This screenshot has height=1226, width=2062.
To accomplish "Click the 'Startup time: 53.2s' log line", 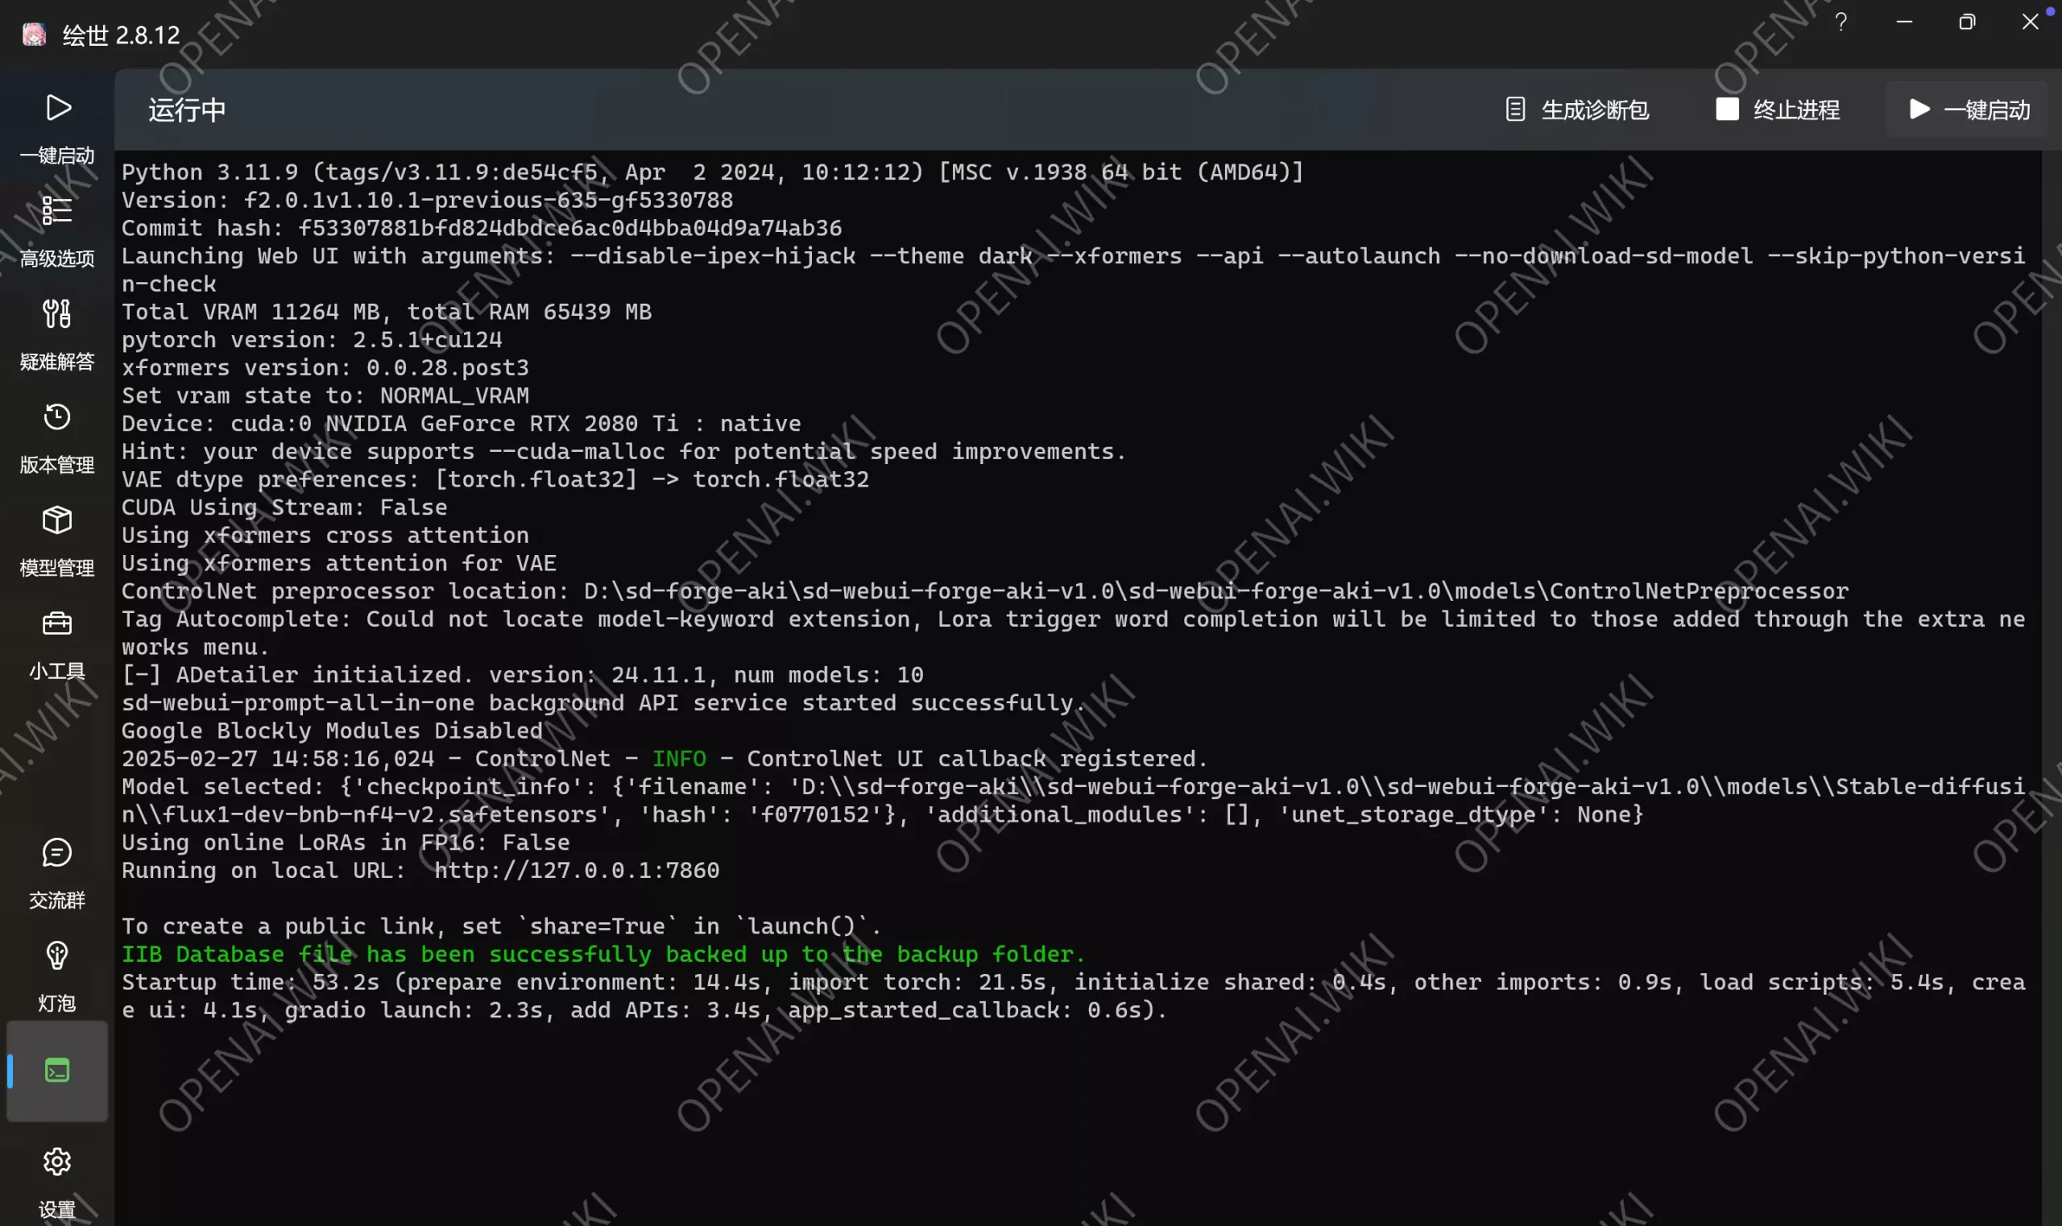I will point(1073,996).
